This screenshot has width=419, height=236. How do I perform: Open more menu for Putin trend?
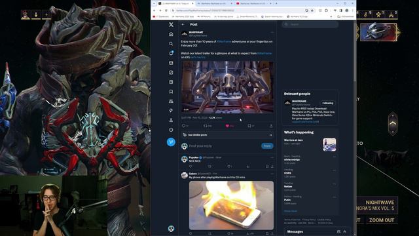tap(335, 197)
